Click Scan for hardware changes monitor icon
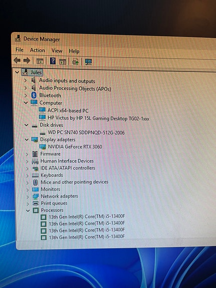This screenshot has height=288, width=216. 88,62
